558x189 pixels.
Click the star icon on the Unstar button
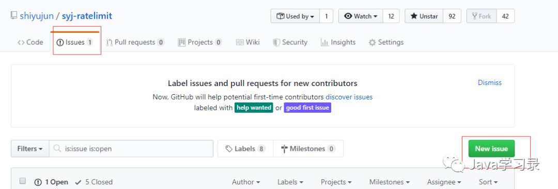(414, 16)
